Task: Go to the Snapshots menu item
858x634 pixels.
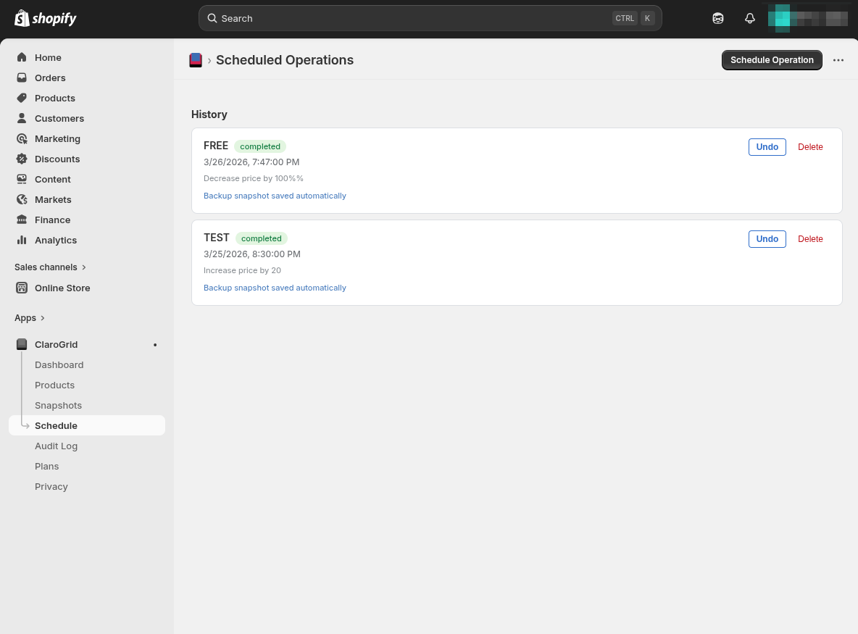Action: (x=58, y=405)
